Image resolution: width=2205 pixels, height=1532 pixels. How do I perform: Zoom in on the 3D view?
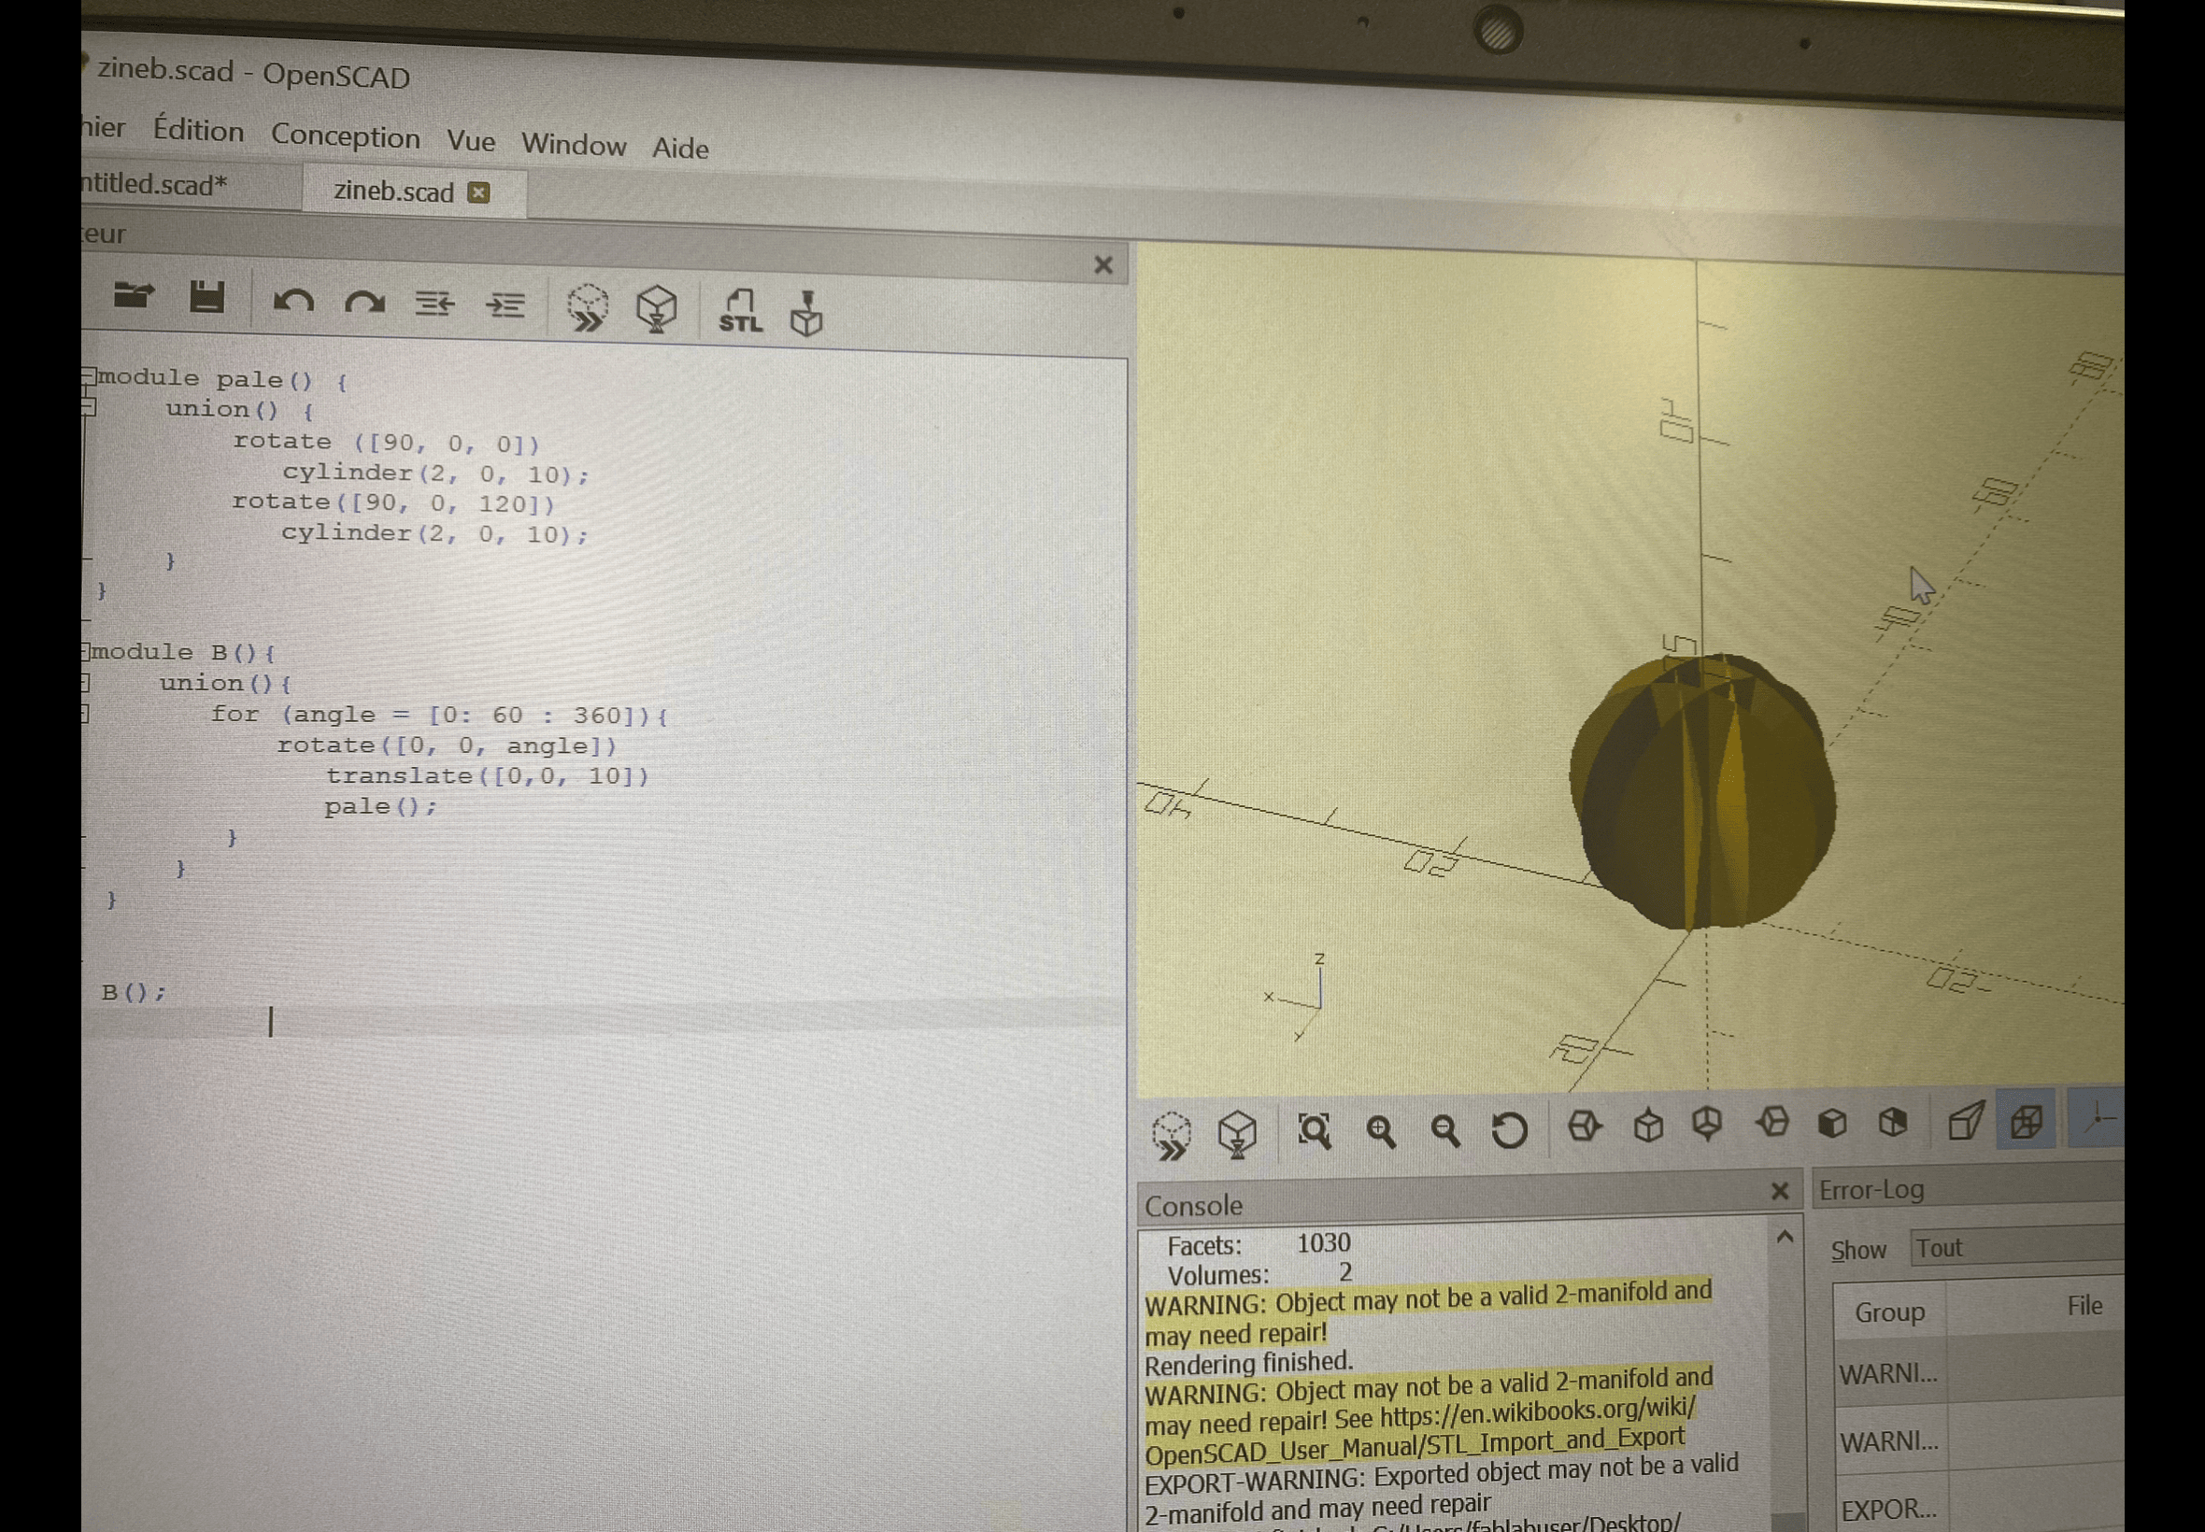pyautogui.click(x=1380, y=1130)
